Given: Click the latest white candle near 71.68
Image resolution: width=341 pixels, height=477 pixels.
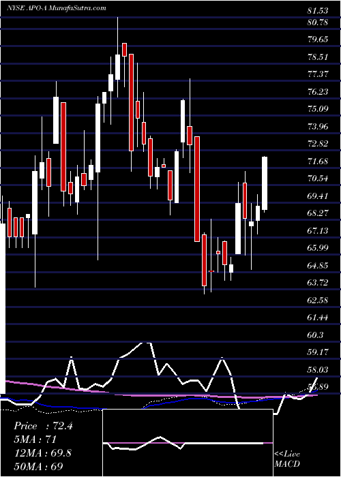Looking at the screenshot, I should pyautogui.click(x=265, y=183).
